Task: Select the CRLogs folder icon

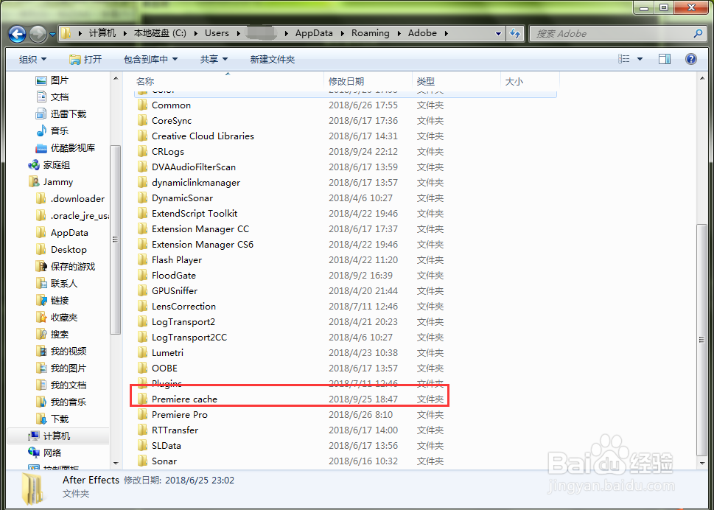Action: (x=142, y=152)
